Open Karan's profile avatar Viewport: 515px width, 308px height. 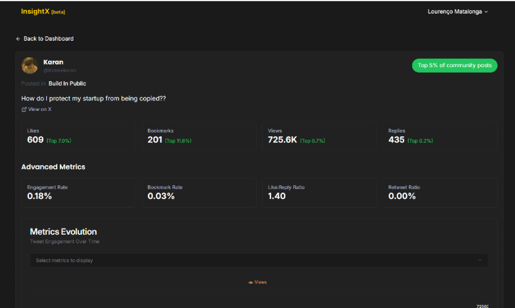[x=30, y=65]
